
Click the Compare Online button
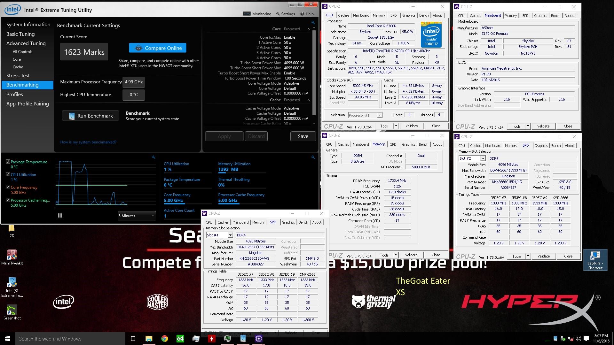click(x=158, y=48)
